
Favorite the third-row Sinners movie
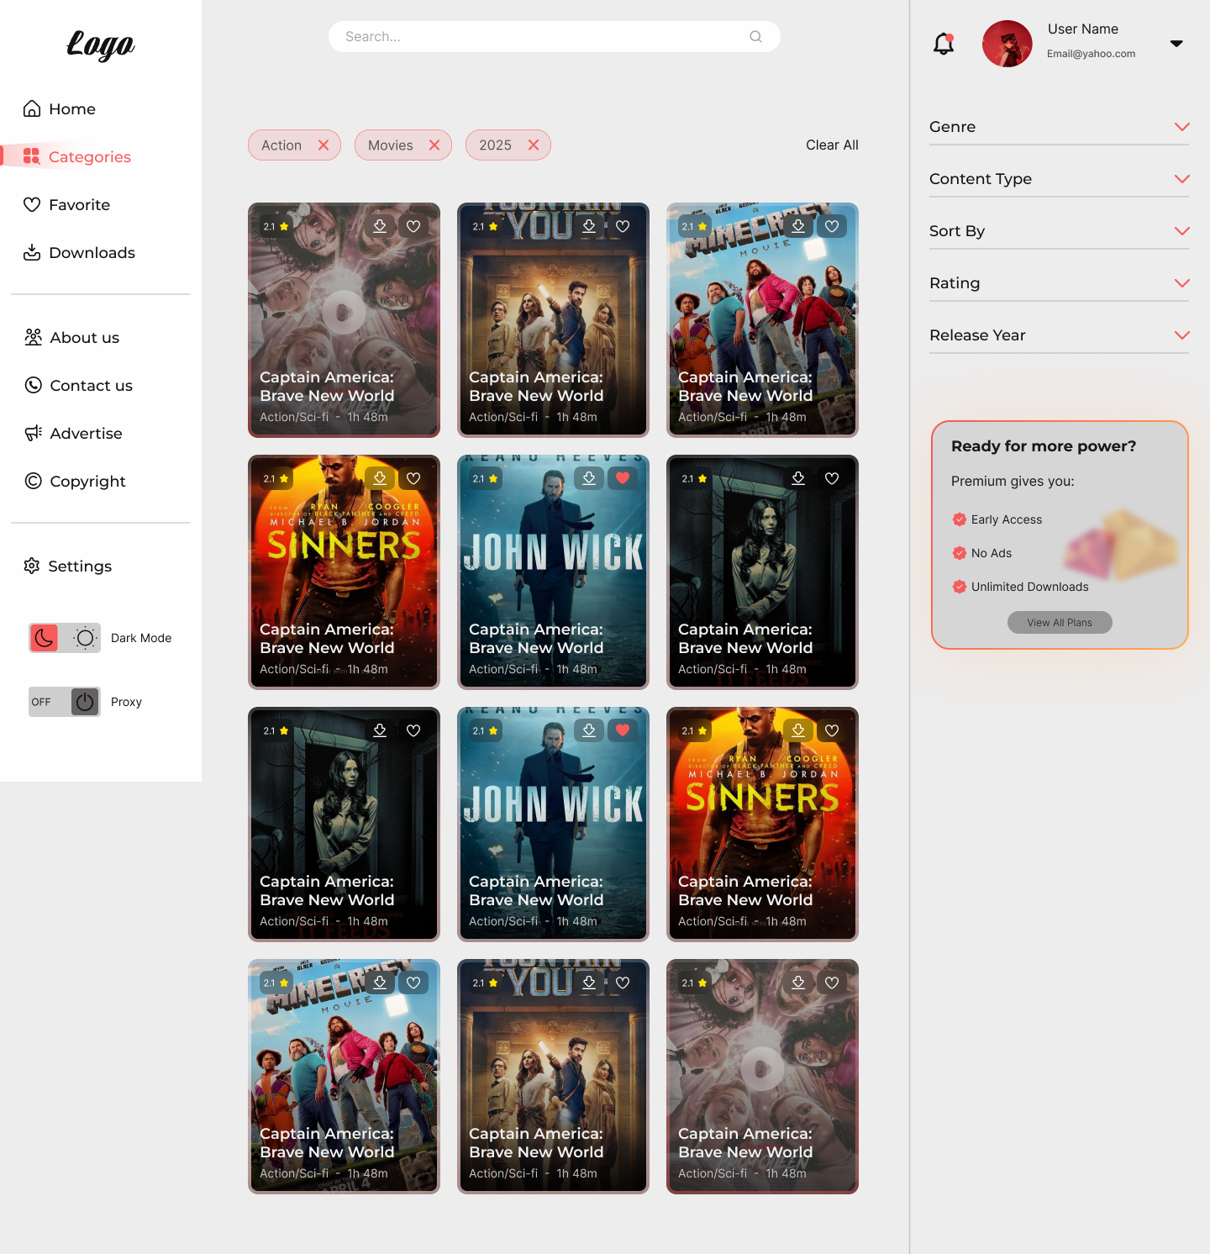coord(832,730)
